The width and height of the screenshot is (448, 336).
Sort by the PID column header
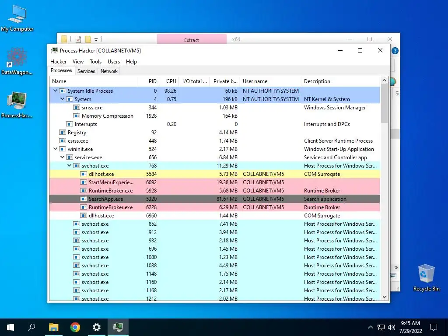148,81
